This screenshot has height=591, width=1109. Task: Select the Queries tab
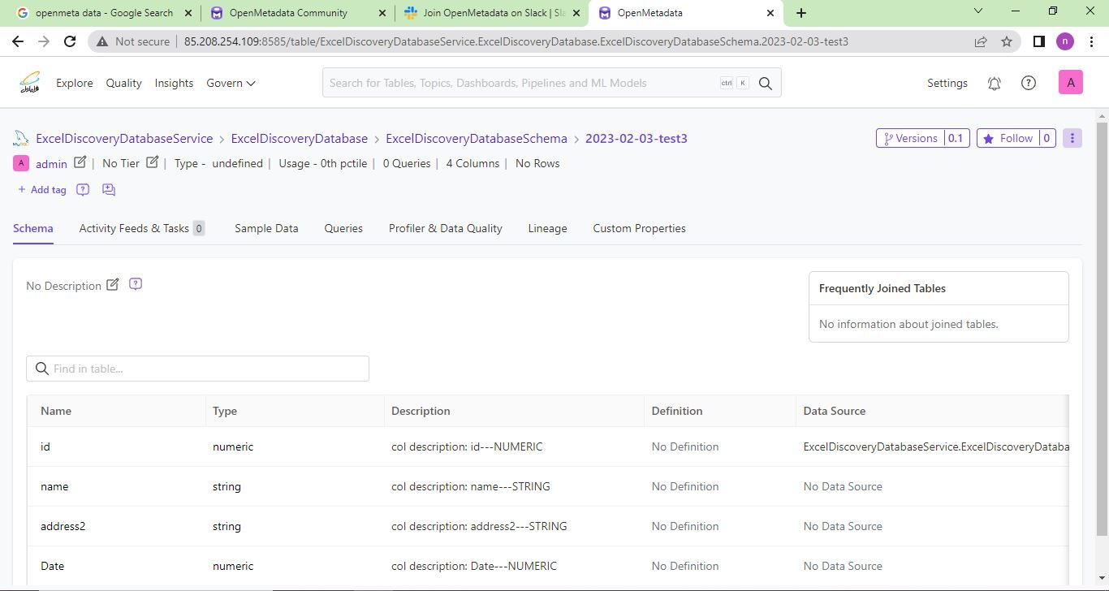click(343, 228)
